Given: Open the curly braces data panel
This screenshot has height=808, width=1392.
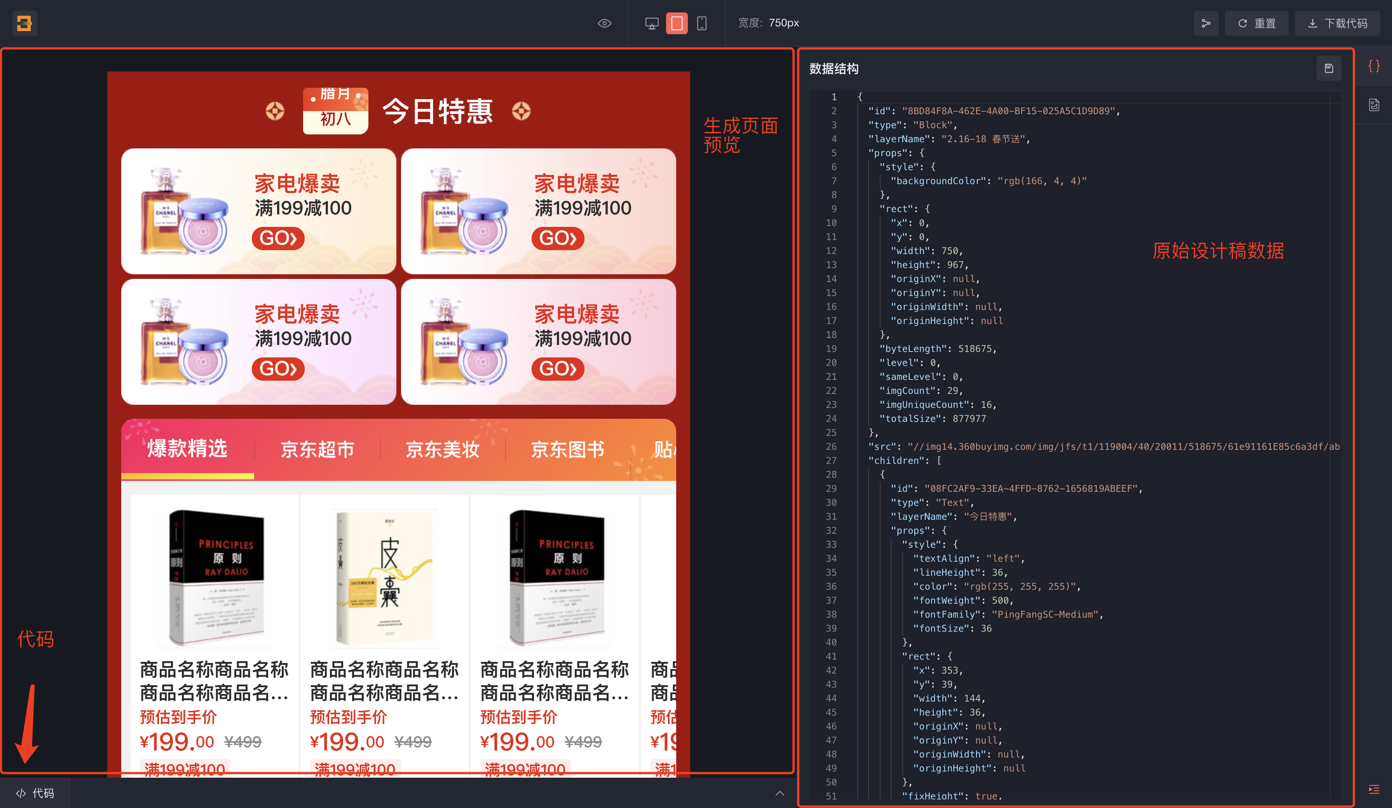Looking at the screenshot, I should 1374,66.
